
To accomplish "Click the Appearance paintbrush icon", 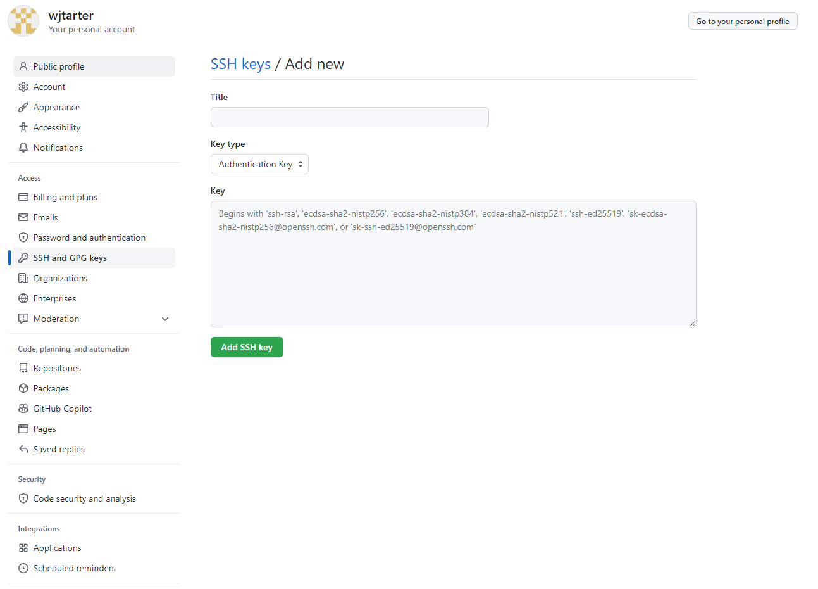I will tap(23, 107).
